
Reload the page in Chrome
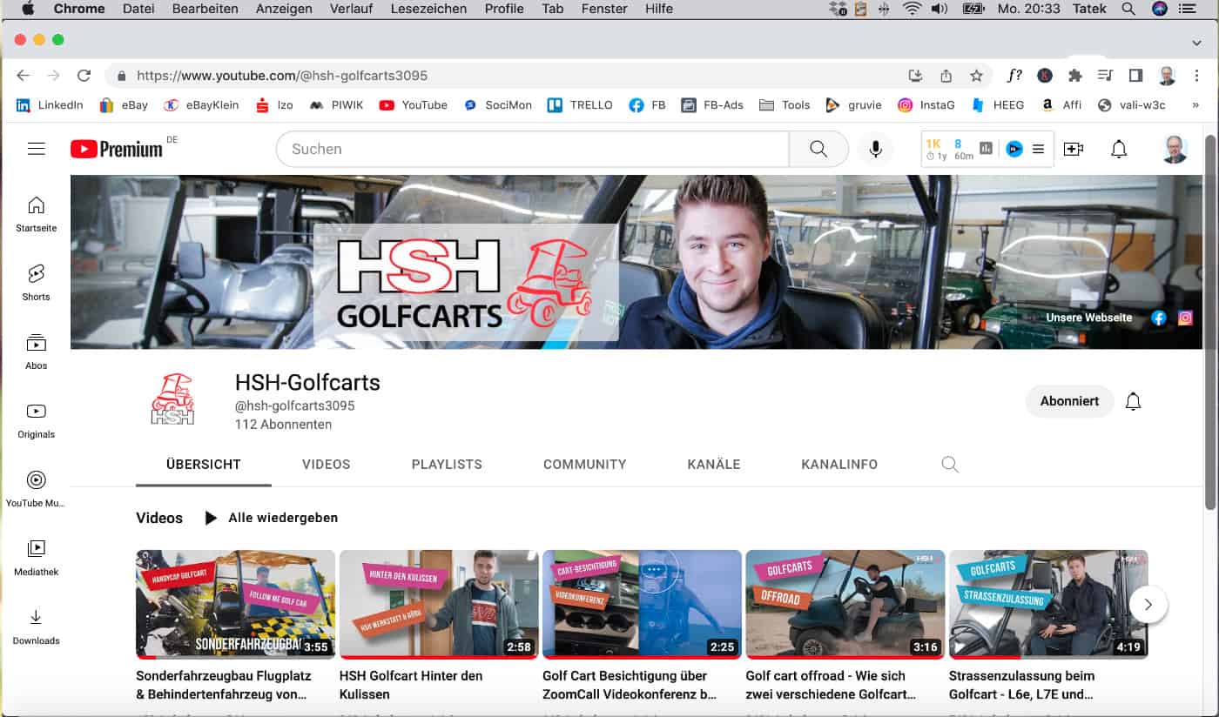coord(84,76)
